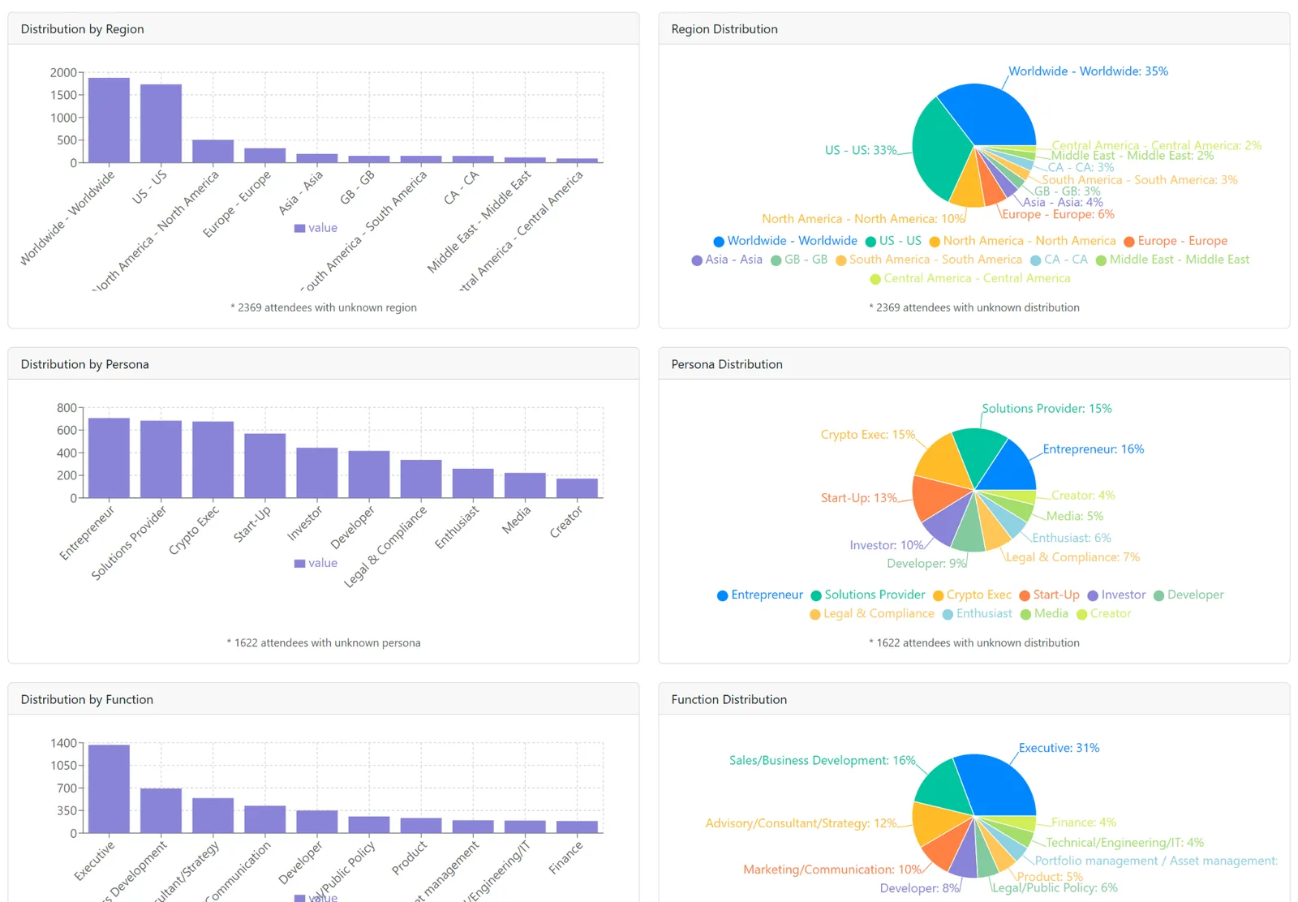The image size is (1298, 902).
Task: Click the green US slice in Region pie
Action: pyautogui.click(x=941, y=150)
